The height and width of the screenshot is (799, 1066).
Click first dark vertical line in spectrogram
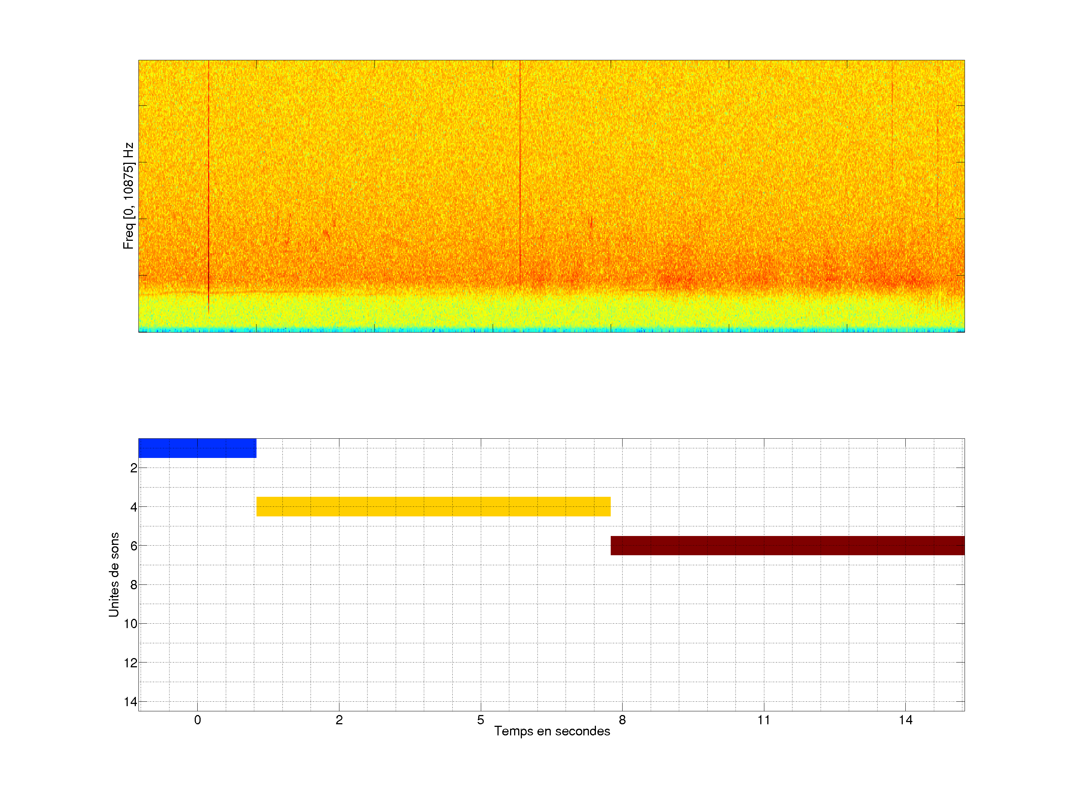pyautogui.click(x=208, y=183)
